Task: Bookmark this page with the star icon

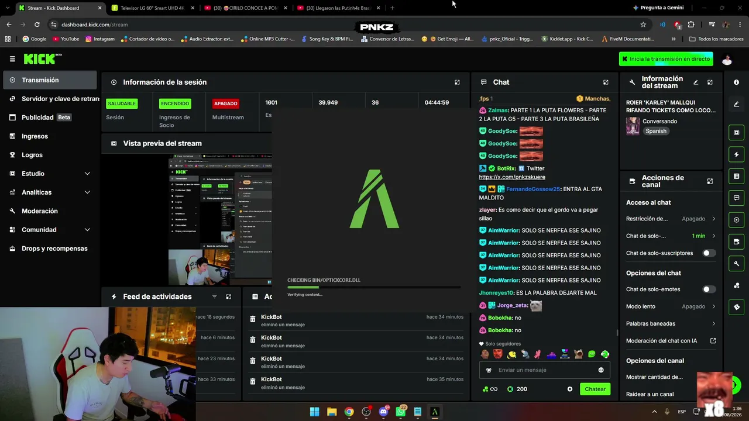Action: [643, 25]
